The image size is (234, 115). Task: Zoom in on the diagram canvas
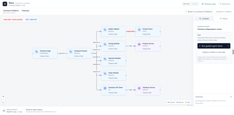click(x=3, y=96)
